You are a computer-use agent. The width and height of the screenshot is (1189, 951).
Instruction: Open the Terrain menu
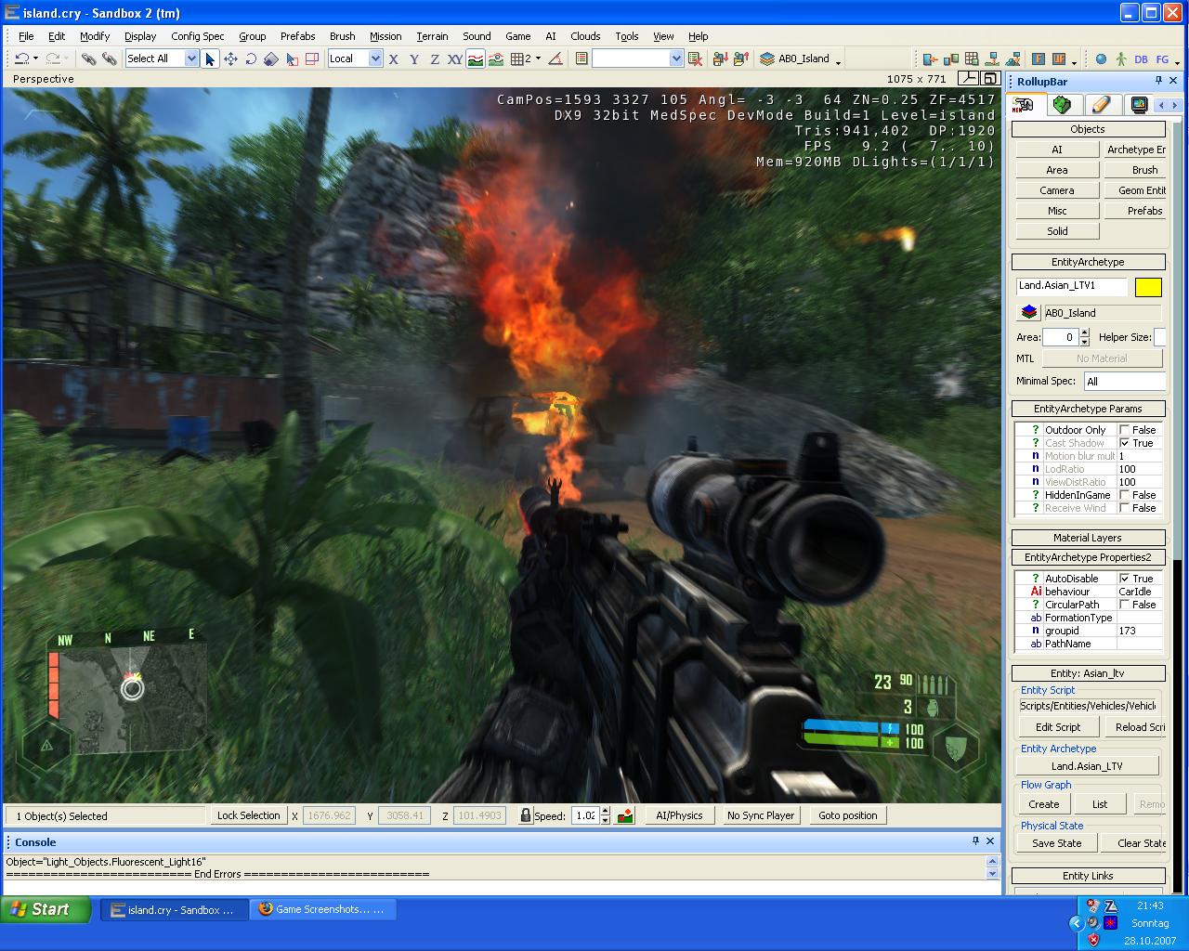pyautogui.click(x=432, y=36)
